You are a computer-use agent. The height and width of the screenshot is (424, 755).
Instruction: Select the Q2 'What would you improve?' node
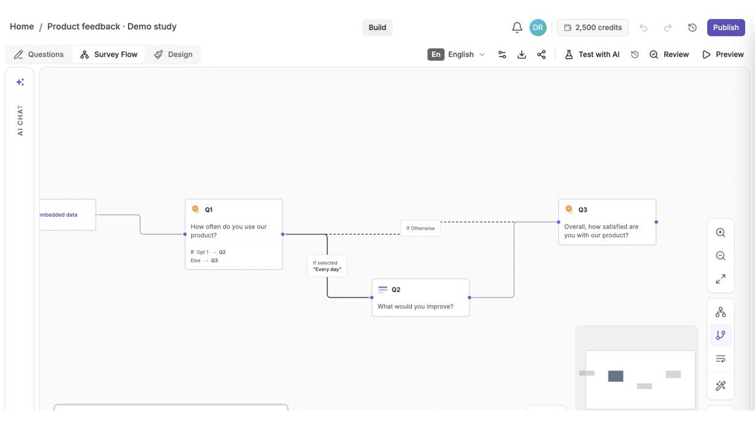pyautogui.click(x=421, y=298)
